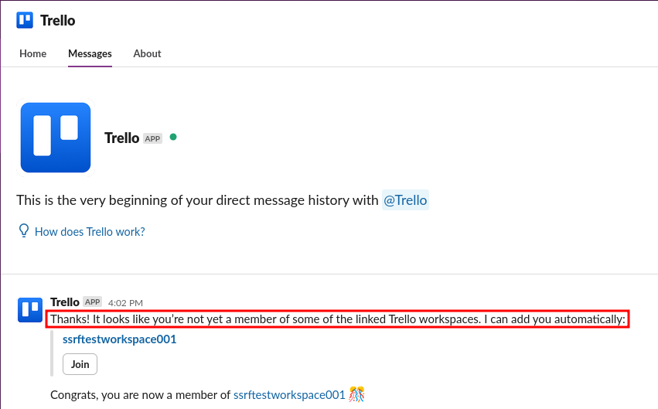The height and width of the screenshot is (409, 658).
Task: Click the lightbulb icon
Action: 24,230
